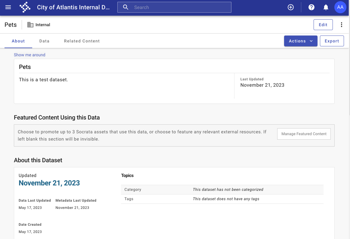View notifications bell icon
The height and width of the screenshot is (239, 350).
click(x=326, y=7)
